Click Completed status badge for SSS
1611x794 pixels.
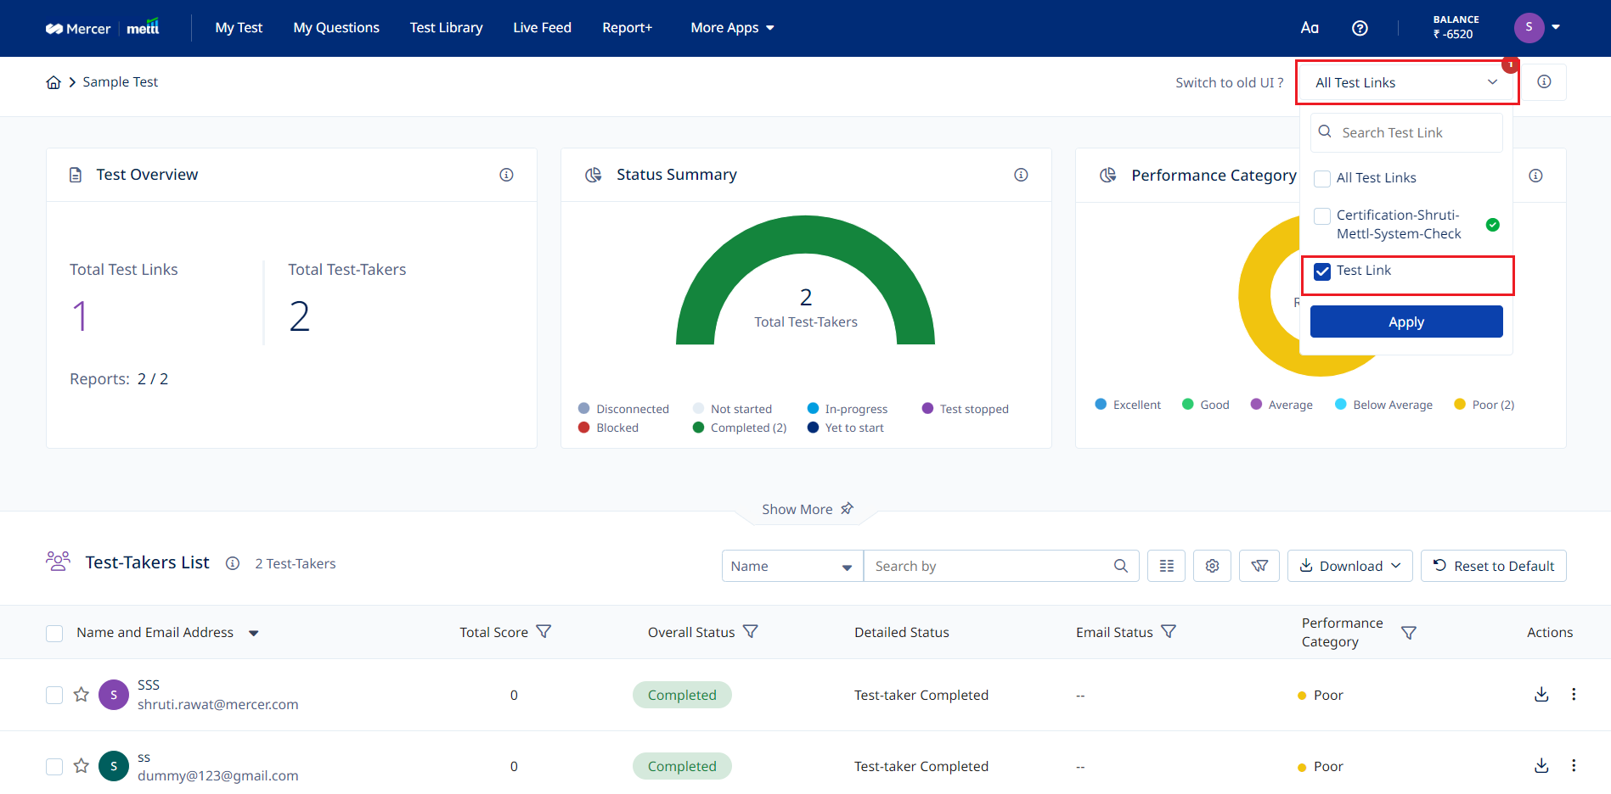[x=682, y=695]
